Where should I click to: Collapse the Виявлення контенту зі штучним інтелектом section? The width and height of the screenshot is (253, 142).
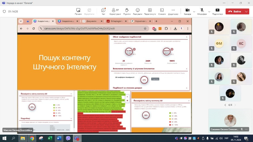pyautogui.click(x=187, y=69)
